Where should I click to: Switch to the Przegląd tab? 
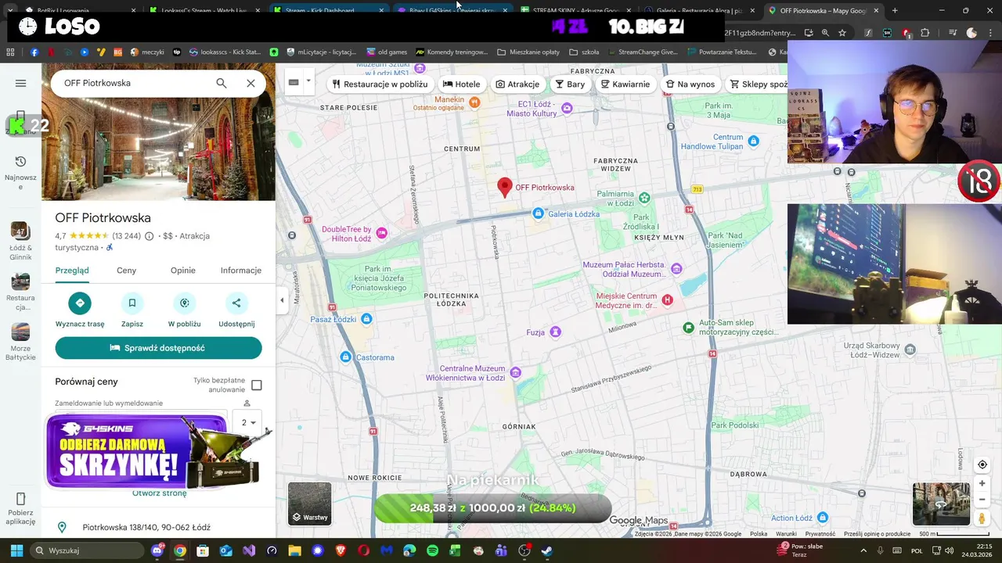tap(72, 271)
